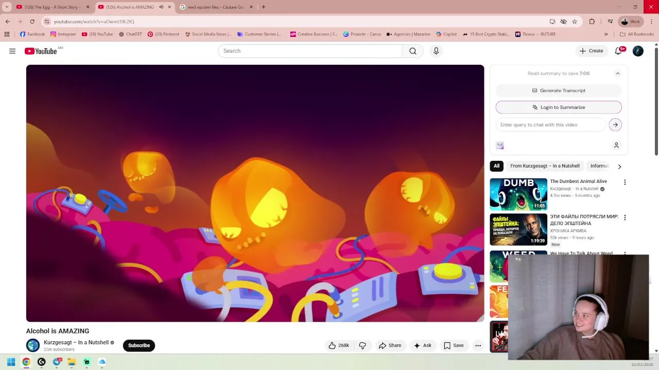Click the chat with this video query field
Screen dimensions: 659x370
[551, 124]
